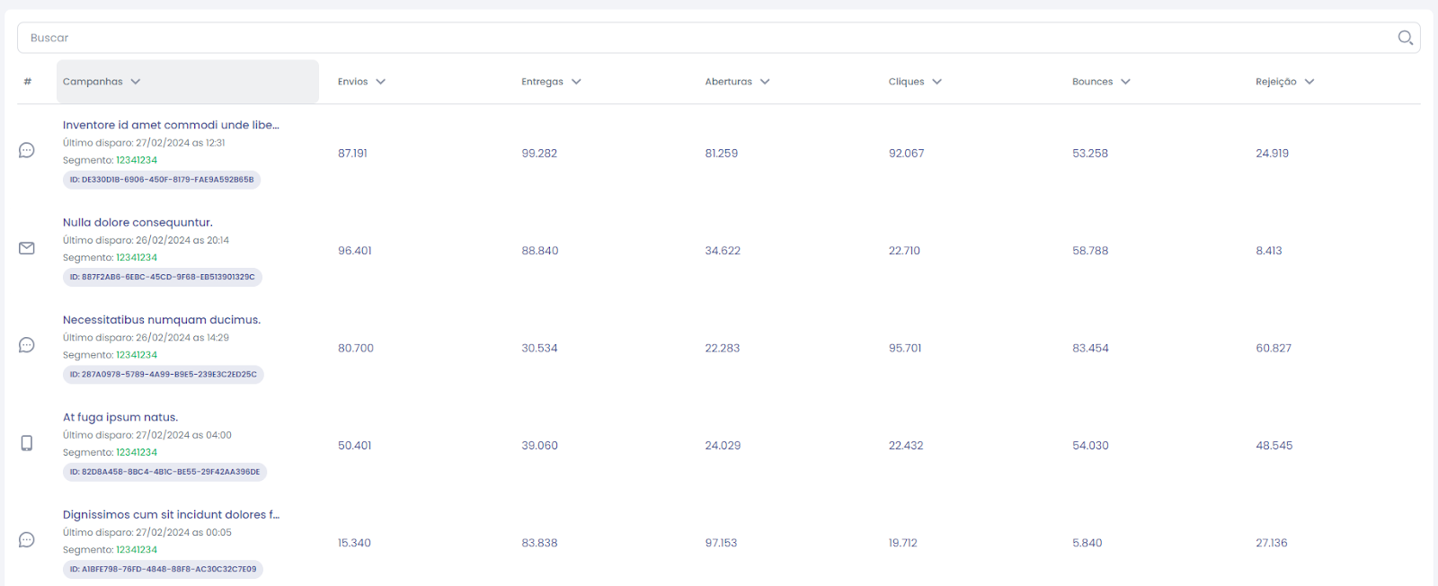Click Rejeição value 60.827
Viewport: 1438px width, 586px height.
coord(1274,349)
